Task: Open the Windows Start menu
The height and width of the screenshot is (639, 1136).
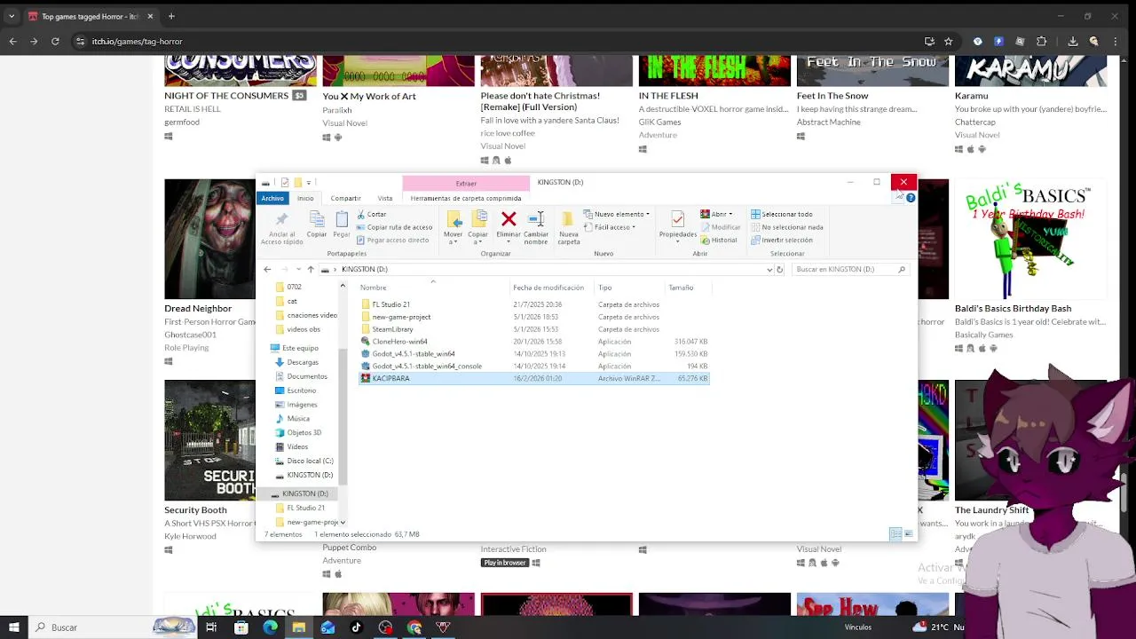Action: coord(14,627)
